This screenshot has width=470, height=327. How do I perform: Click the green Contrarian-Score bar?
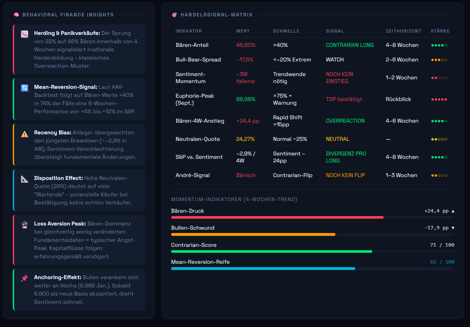(x=271, y=251)
